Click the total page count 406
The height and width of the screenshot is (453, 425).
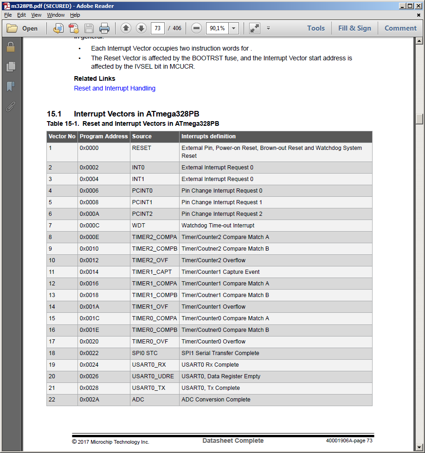(177, 28)
